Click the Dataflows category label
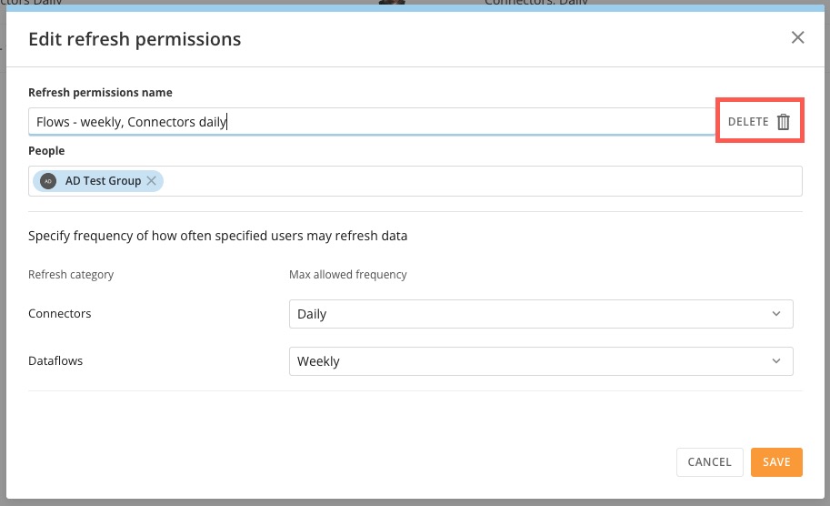The width and height of the screenshot is (830, 506). [x=55, y=360]
